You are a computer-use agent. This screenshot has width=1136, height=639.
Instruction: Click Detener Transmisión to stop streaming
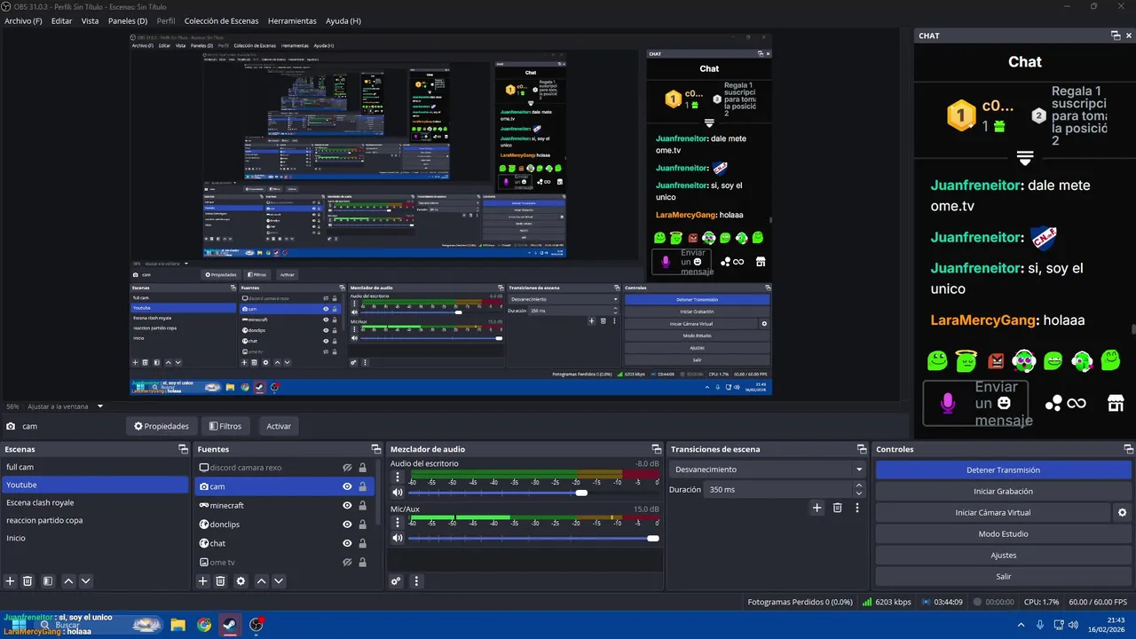tap(1003, 470)
